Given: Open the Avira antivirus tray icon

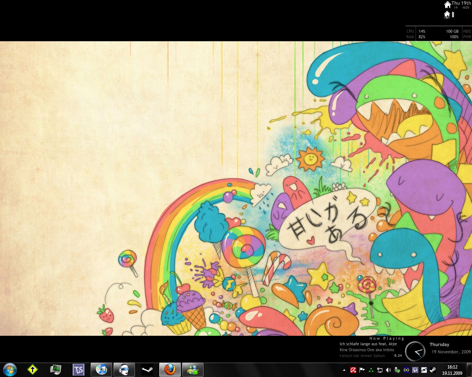Looking at the screenshot, I should click(x=353, y=370).
